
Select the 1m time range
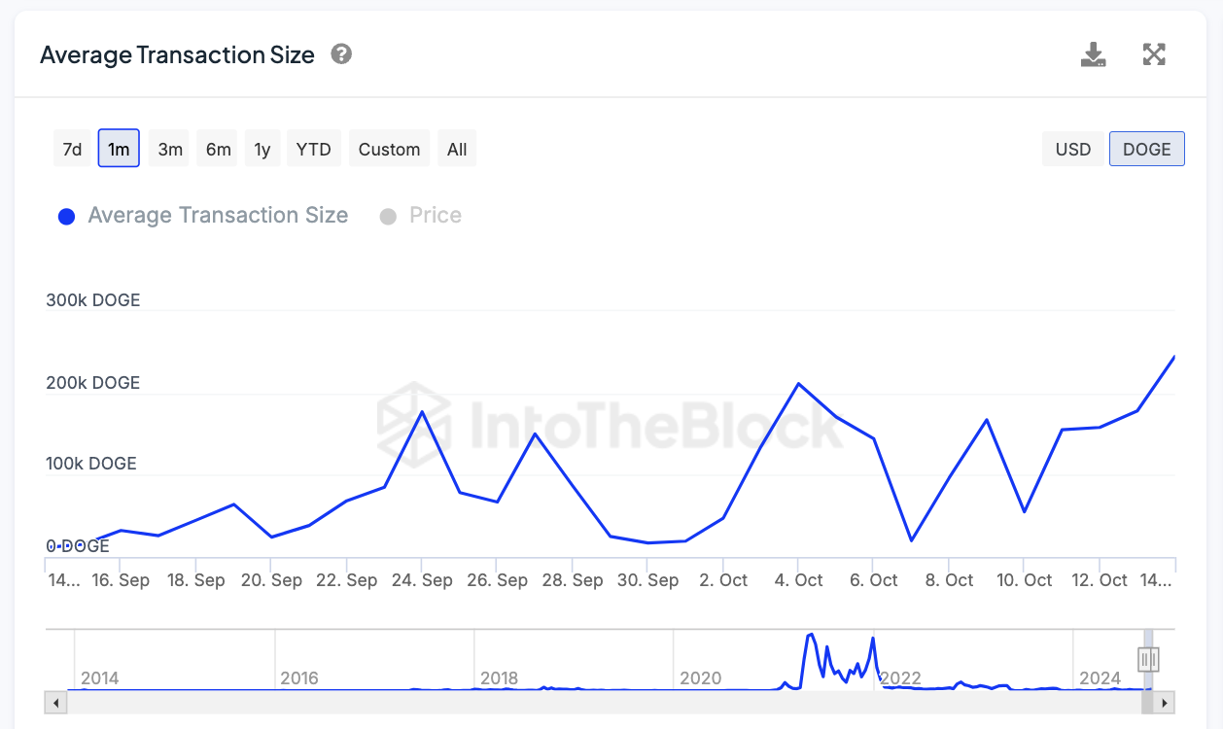click(119, 150)
